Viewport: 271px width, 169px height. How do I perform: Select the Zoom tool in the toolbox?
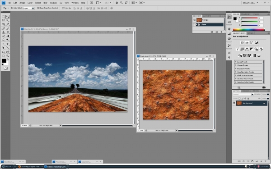coord(7,56)
